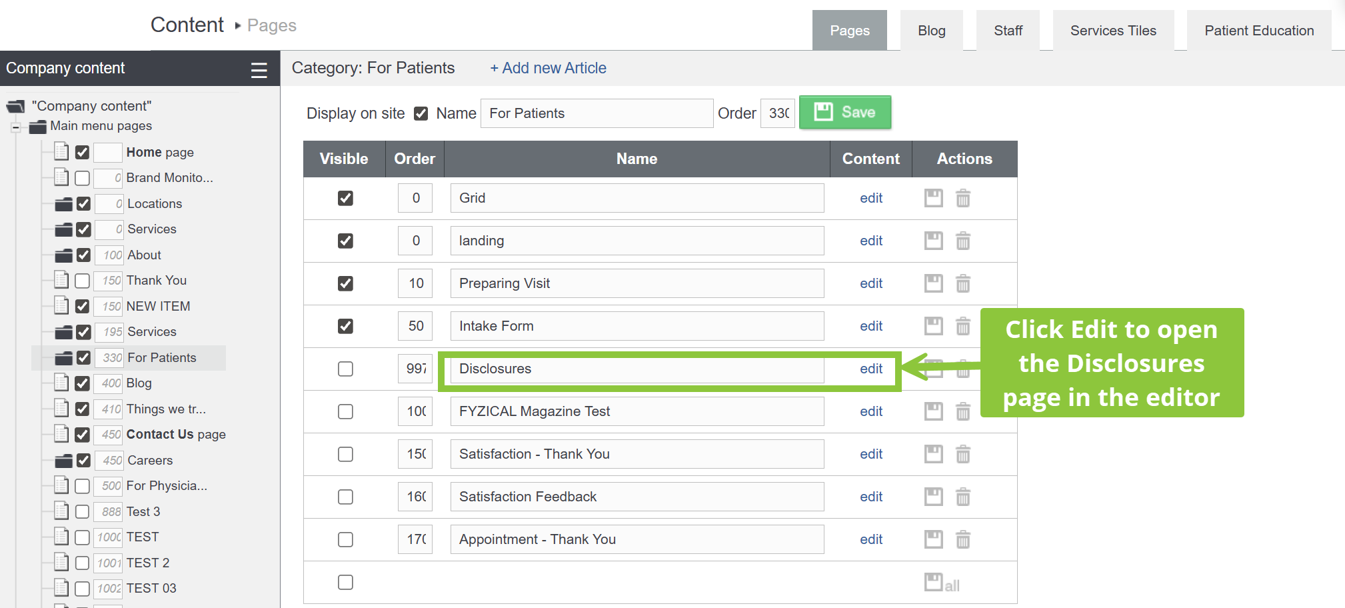Click the Order field of Preparing Visit
This screenshot has width=1345, height=608.
coord(415,283)
